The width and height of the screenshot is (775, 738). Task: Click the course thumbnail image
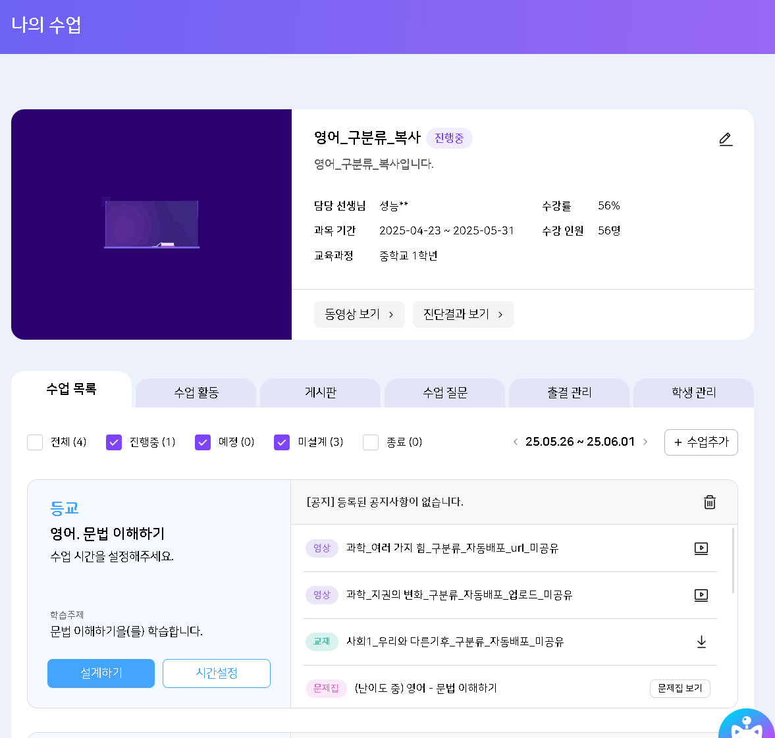151,224
